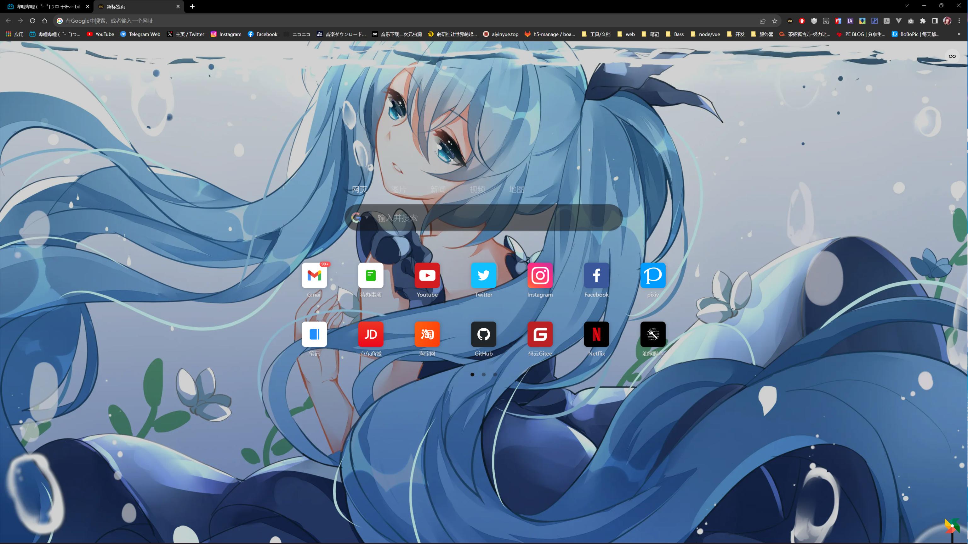This screenshot has width=968, height=544.
Task: Select the third page indicator dot
Action: tap(495, 375)
